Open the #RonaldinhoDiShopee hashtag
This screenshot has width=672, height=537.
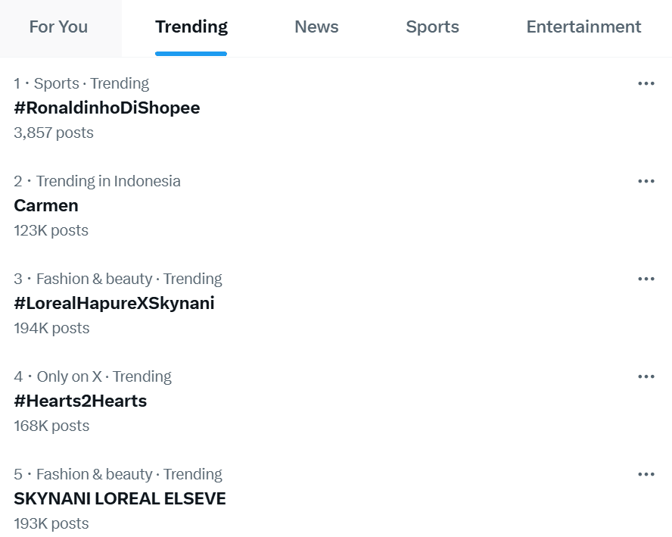pos(107,108)
